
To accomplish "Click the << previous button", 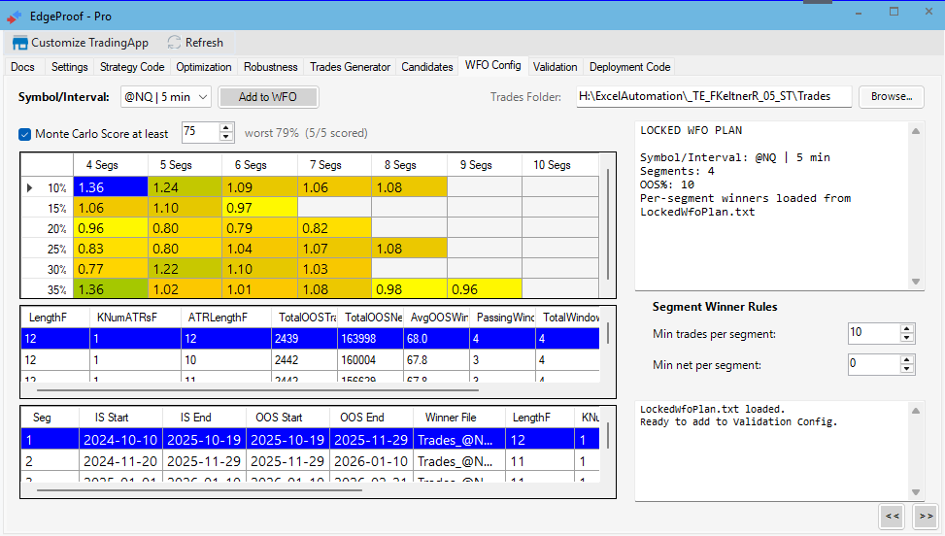I will 893,517.
